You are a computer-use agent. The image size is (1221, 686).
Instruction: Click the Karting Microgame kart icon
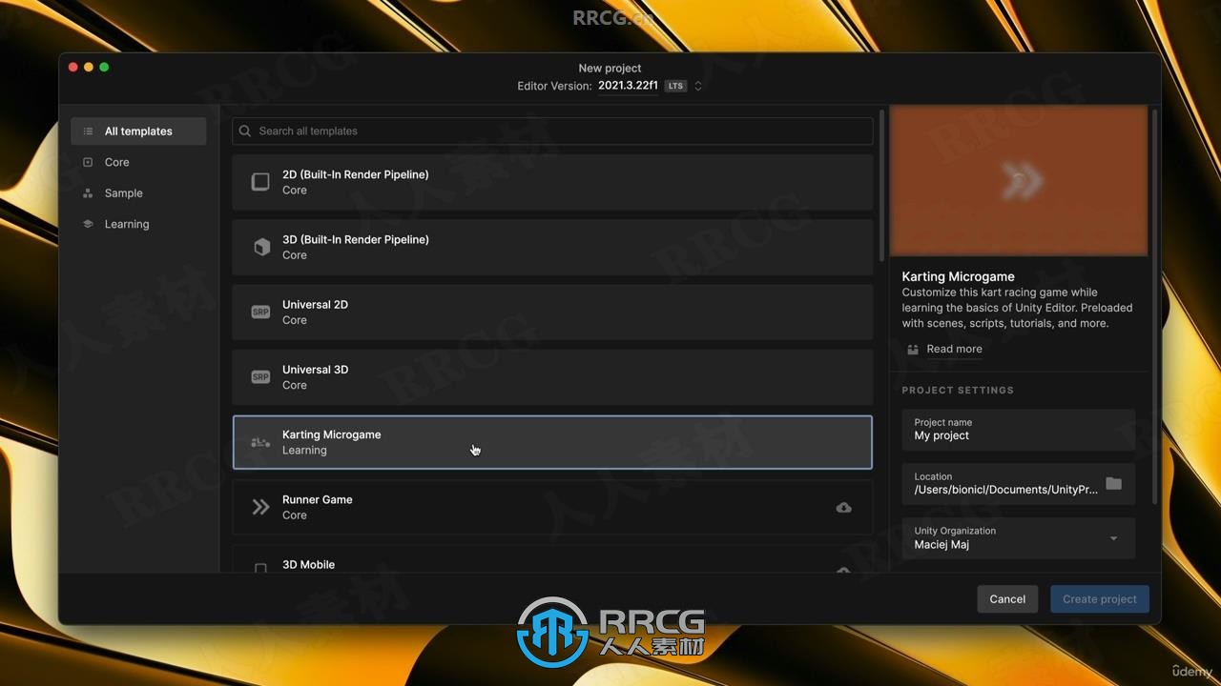260,442
